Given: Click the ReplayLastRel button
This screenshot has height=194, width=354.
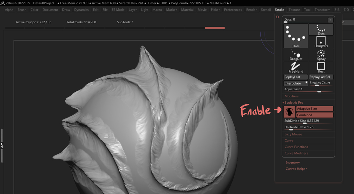Looking at the screenshot, I should [321, 77].
